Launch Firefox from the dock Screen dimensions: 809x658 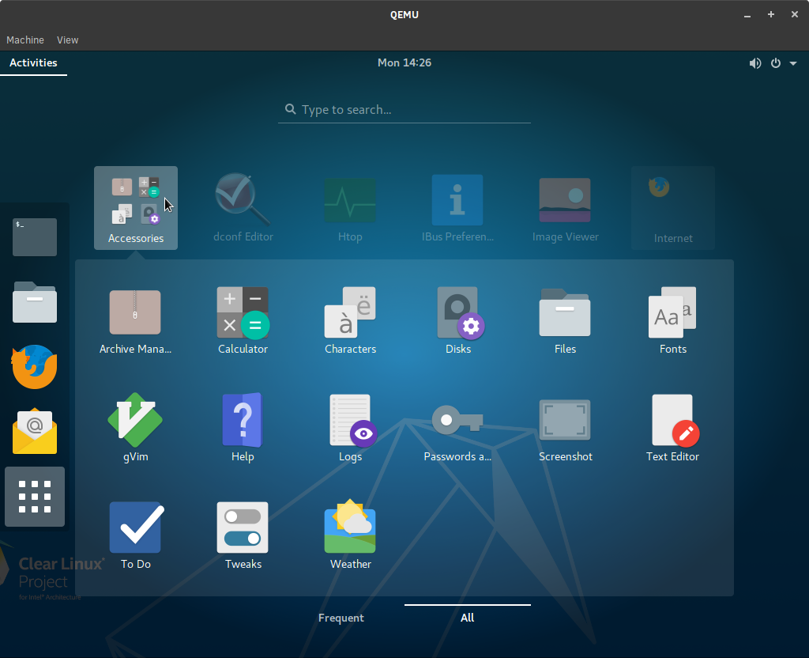point(35,367)
